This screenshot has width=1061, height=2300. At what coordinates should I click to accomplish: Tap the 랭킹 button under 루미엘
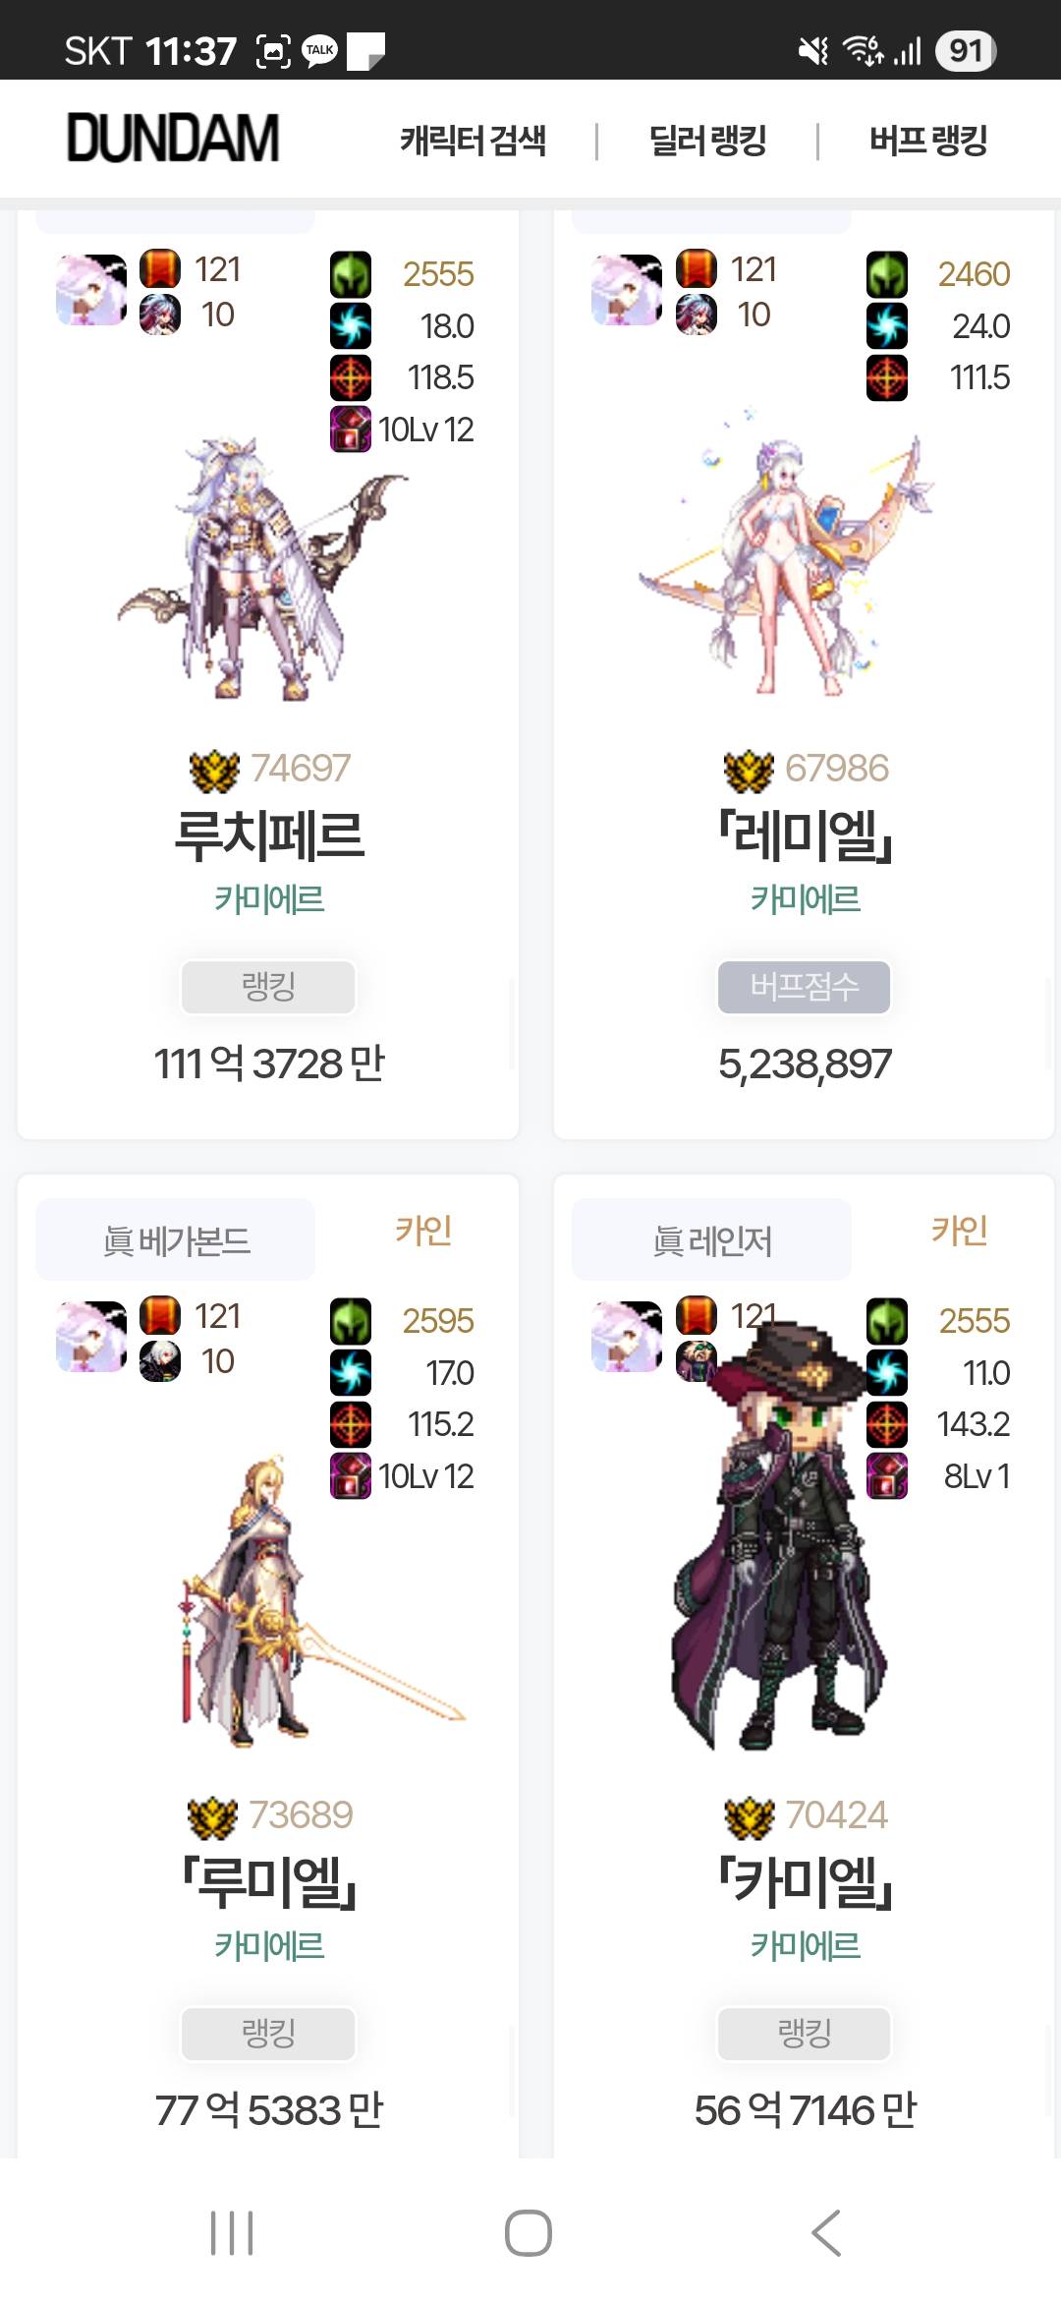tap(268, 2033)
